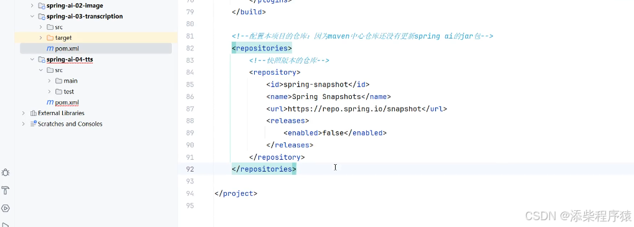Click line number 94 in gutter
Image resolution: width=634 pixels, height=227 pixels.
pos(190,193)
